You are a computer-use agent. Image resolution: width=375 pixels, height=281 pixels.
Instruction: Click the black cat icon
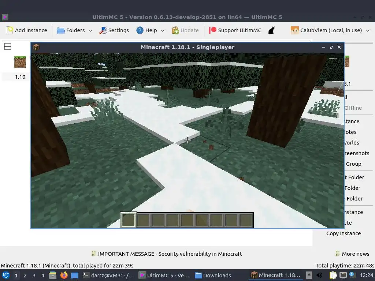(x=271, y=30)
